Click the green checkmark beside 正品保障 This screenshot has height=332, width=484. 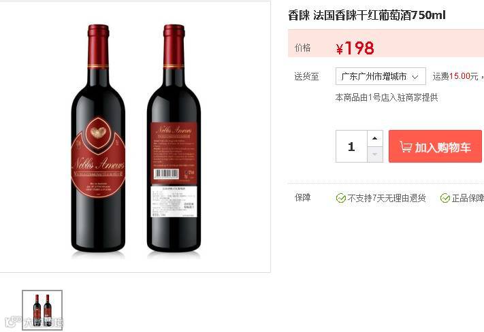point(445,198)
